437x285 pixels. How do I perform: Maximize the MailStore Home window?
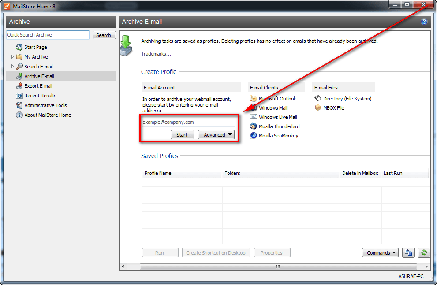pyautogui.click(x=407, y=4)
